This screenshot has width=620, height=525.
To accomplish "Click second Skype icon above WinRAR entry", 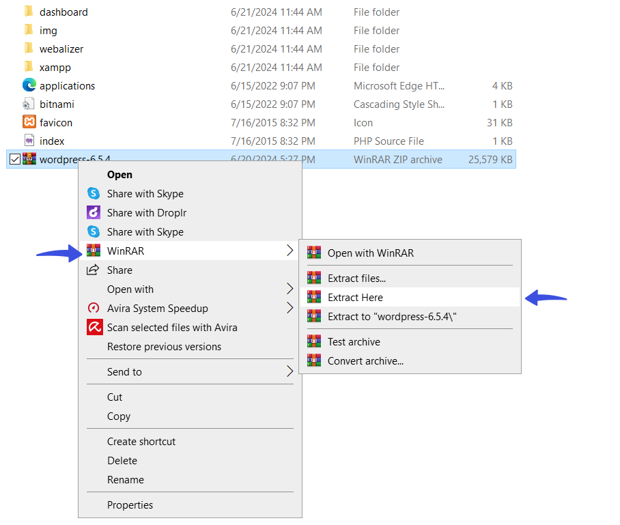I will point(94,231).
